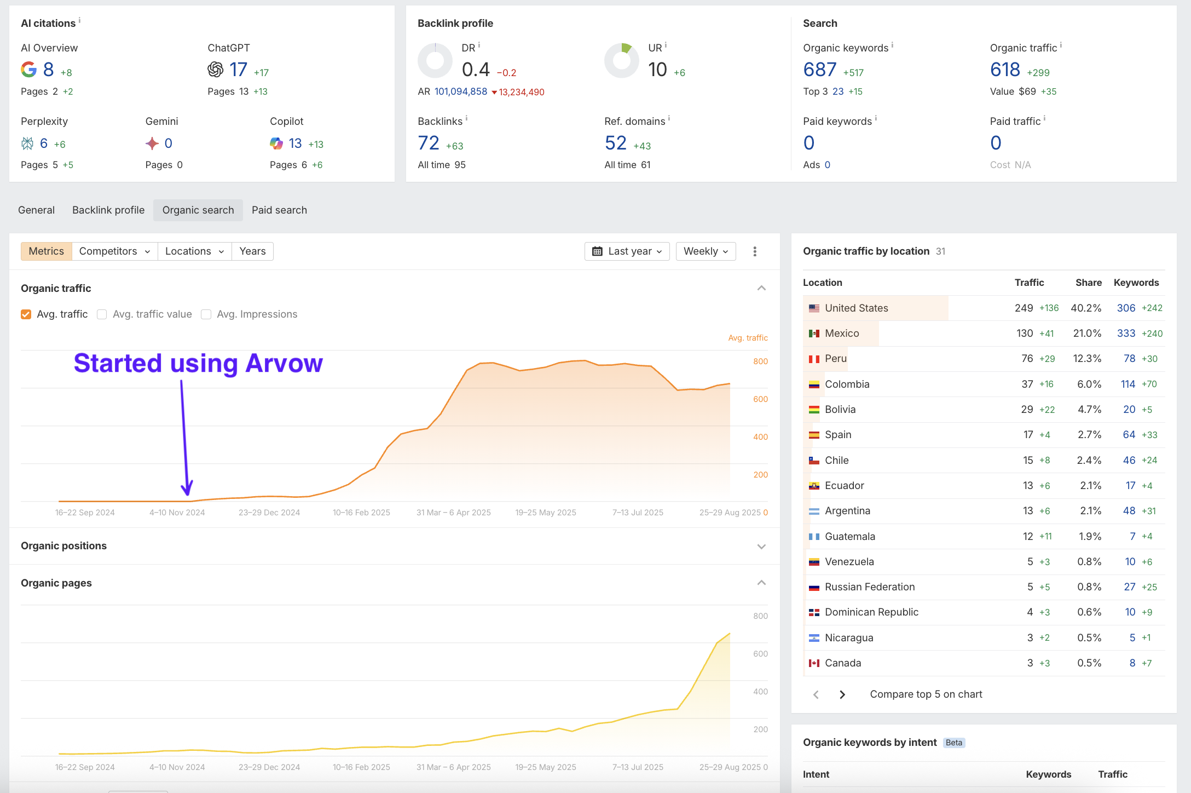Click the Perplexity logo icon
Viewport: 1191px width, 793px height.
[27, 143]
